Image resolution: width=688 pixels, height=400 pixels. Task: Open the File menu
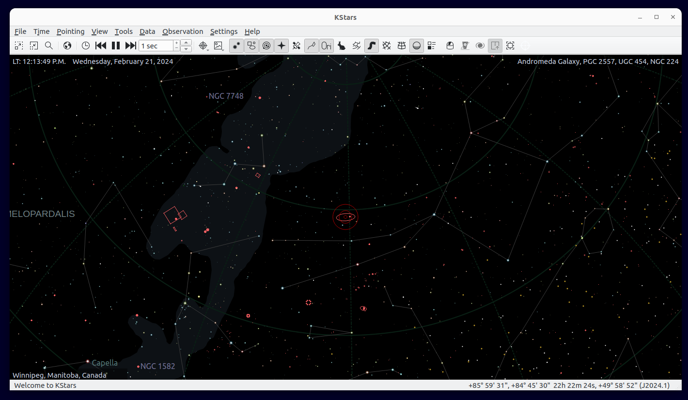click(20, 31)
